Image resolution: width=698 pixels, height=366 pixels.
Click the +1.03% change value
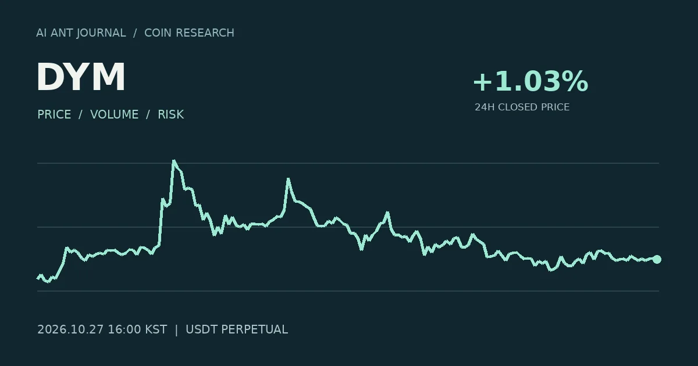tap(530, 81)
